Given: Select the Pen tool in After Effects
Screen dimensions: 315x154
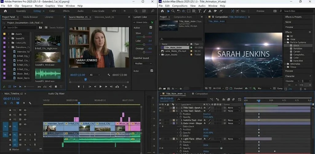Looking at the screenshot, I should tap(205, 11).
